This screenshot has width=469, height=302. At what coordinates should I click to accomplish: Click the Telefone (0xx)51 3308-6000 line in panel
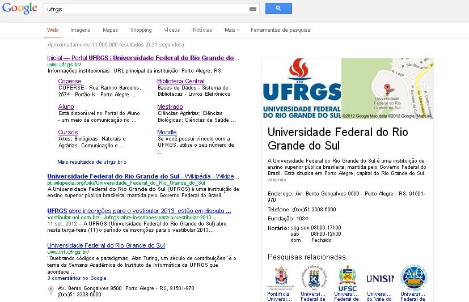click(302, 210)
